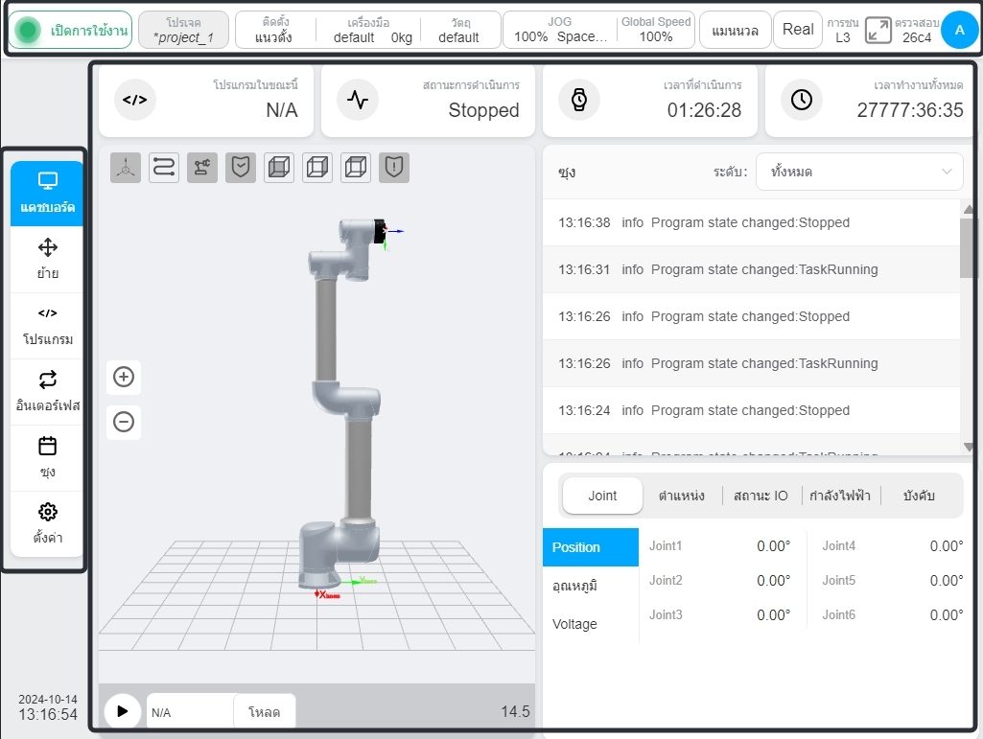Switch the แมนนวล manual mode selector
The width and height of the screenshot is (983, 739).
[x=735, y=30]
